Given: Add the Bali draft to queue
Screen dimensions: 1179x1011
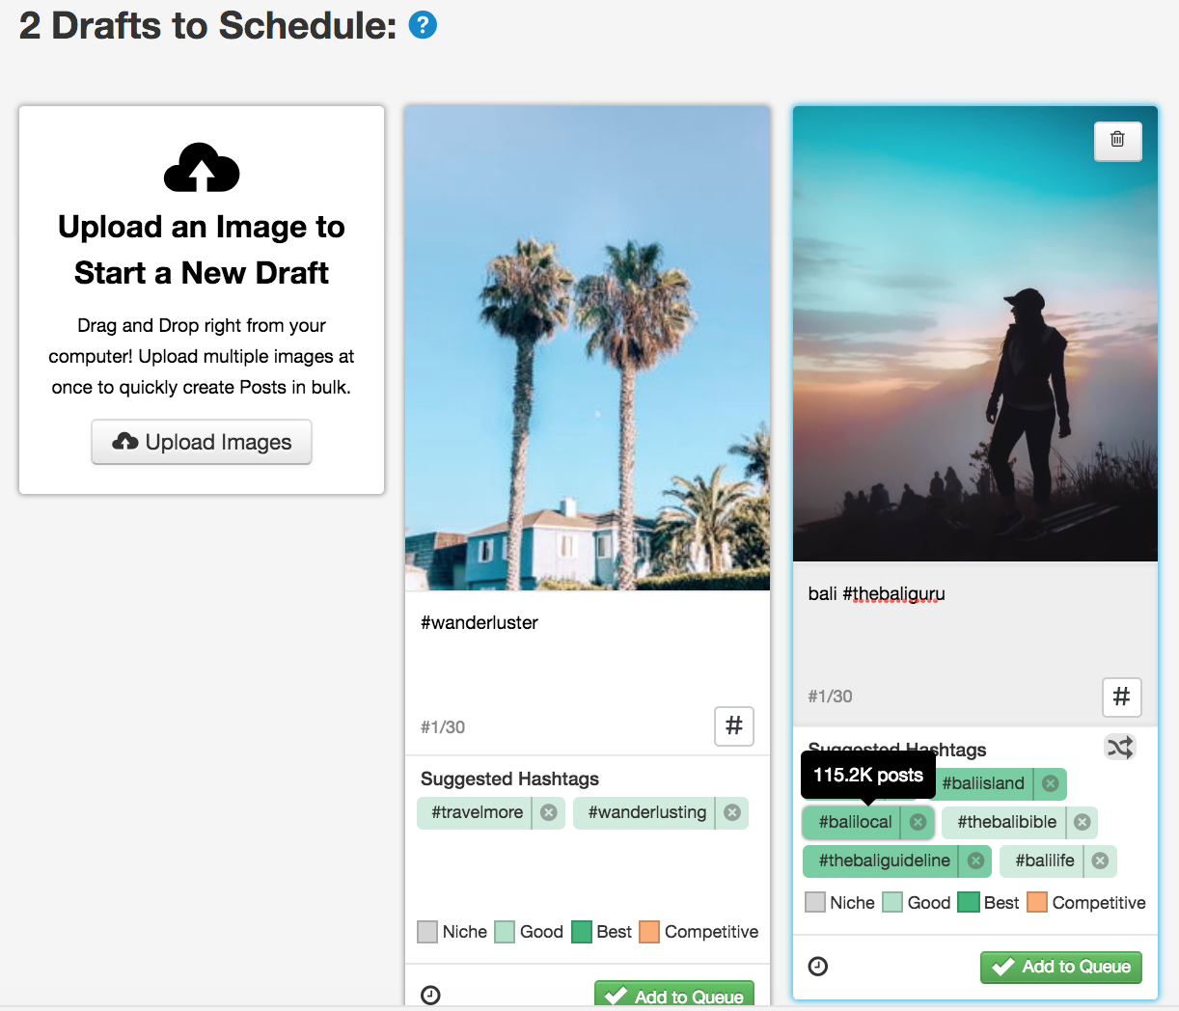Looking at the screenshot, I should [1061, 967].
